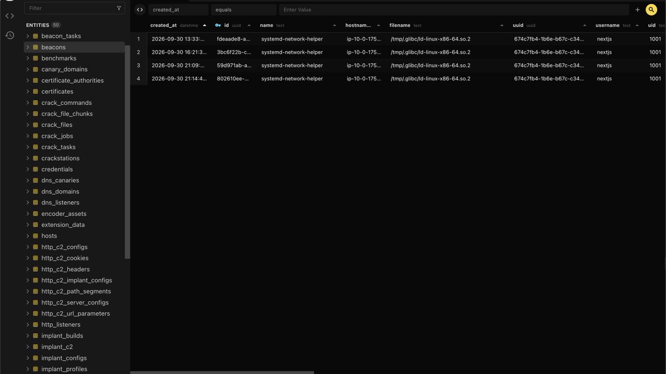Click the table icon beside crack_jobs
The image size is (666, 374).
pyautogui.click(x=36, y=136)
